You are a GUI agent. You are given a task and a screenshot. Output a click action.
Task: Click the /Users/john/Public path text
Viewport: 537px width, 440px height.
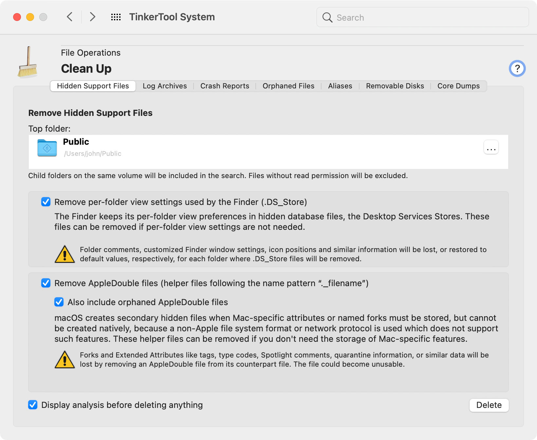click(93, 154)
